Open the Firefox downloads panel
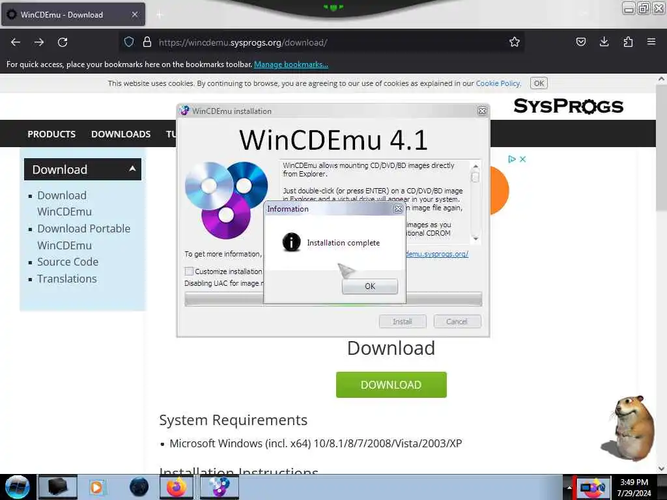This screenshot has height=500, width=667. [x=604, y=42]
